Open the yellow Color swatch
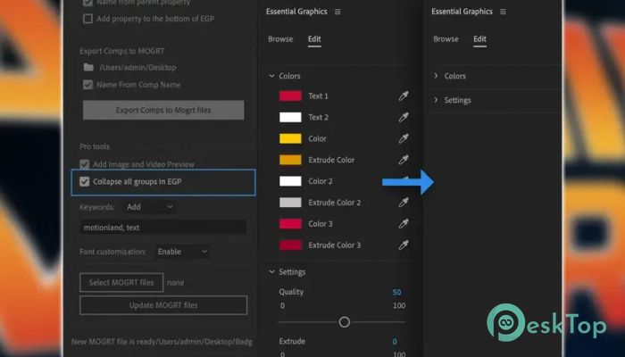625x357 pixels. 290,138
